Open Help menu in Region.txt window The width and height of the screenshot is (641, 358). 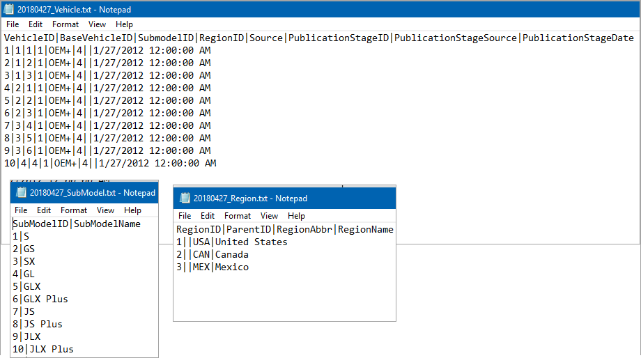(296, 216)
